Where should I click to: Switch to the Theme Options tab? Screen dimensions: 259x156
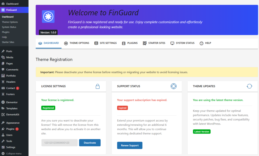[77, 43]
